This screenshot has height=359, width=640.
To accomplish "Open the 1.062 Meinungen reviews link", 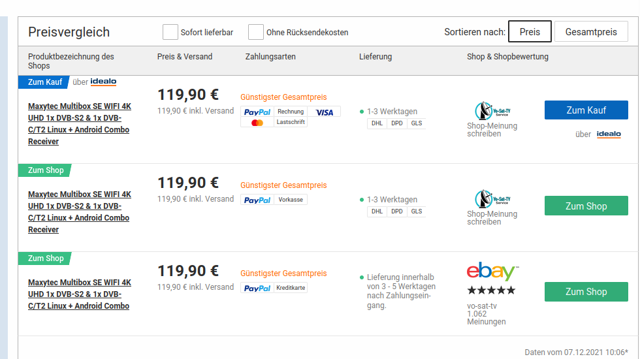I will [x=486, y=317].
